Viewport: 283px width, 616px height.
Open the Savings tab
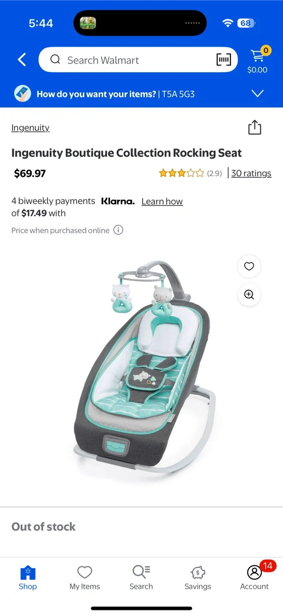[x=198, y=577]
